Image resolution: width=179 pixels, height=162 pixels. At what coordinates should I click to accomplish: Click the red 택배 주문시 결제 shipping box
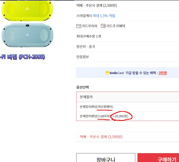pos(128,137)
